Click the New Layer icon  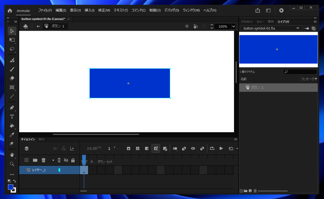click(x=26, y=160)
